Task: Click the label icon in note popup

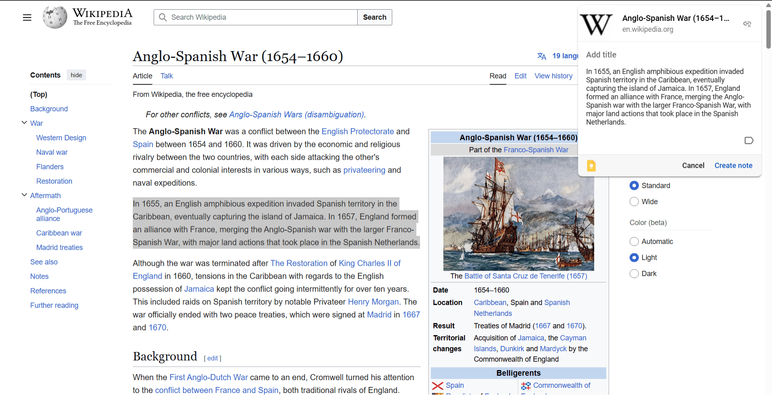Action: [748, 140]
